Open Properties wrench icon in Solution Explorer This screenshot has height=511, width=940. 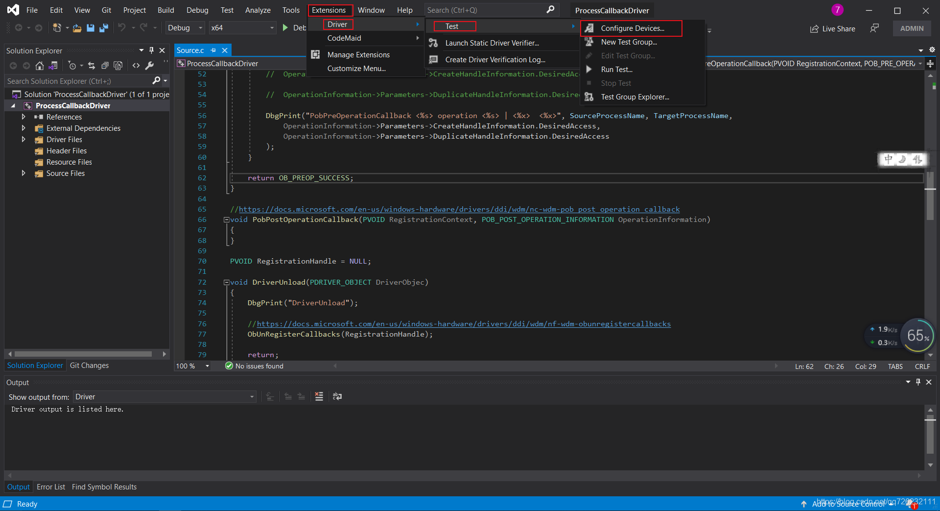[150, 66]
